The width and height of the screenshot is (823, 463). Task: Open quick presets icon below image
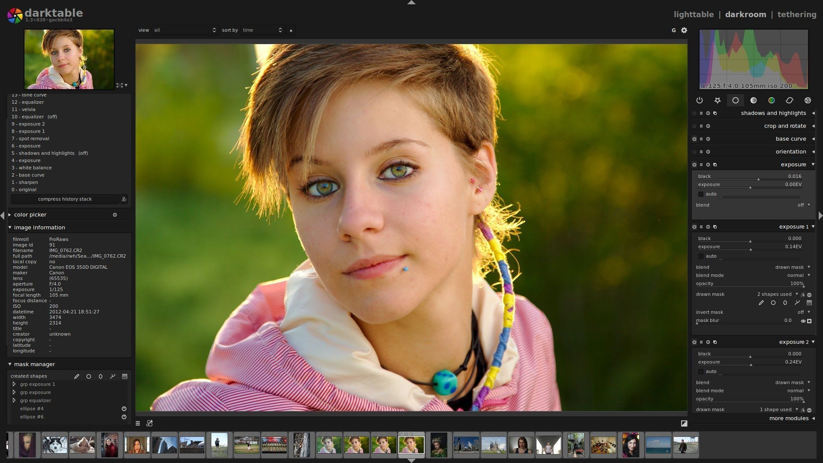coord(138,424)
